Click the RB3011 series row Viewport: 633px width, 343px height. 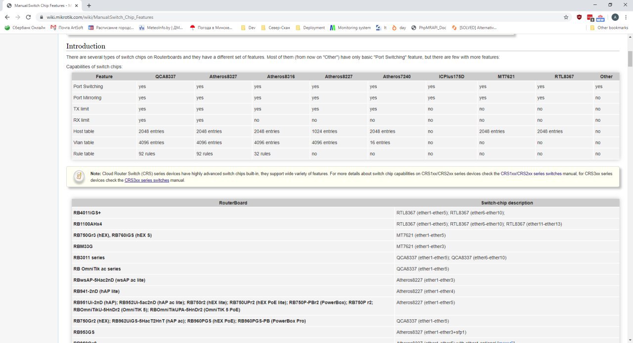[345, 257]
